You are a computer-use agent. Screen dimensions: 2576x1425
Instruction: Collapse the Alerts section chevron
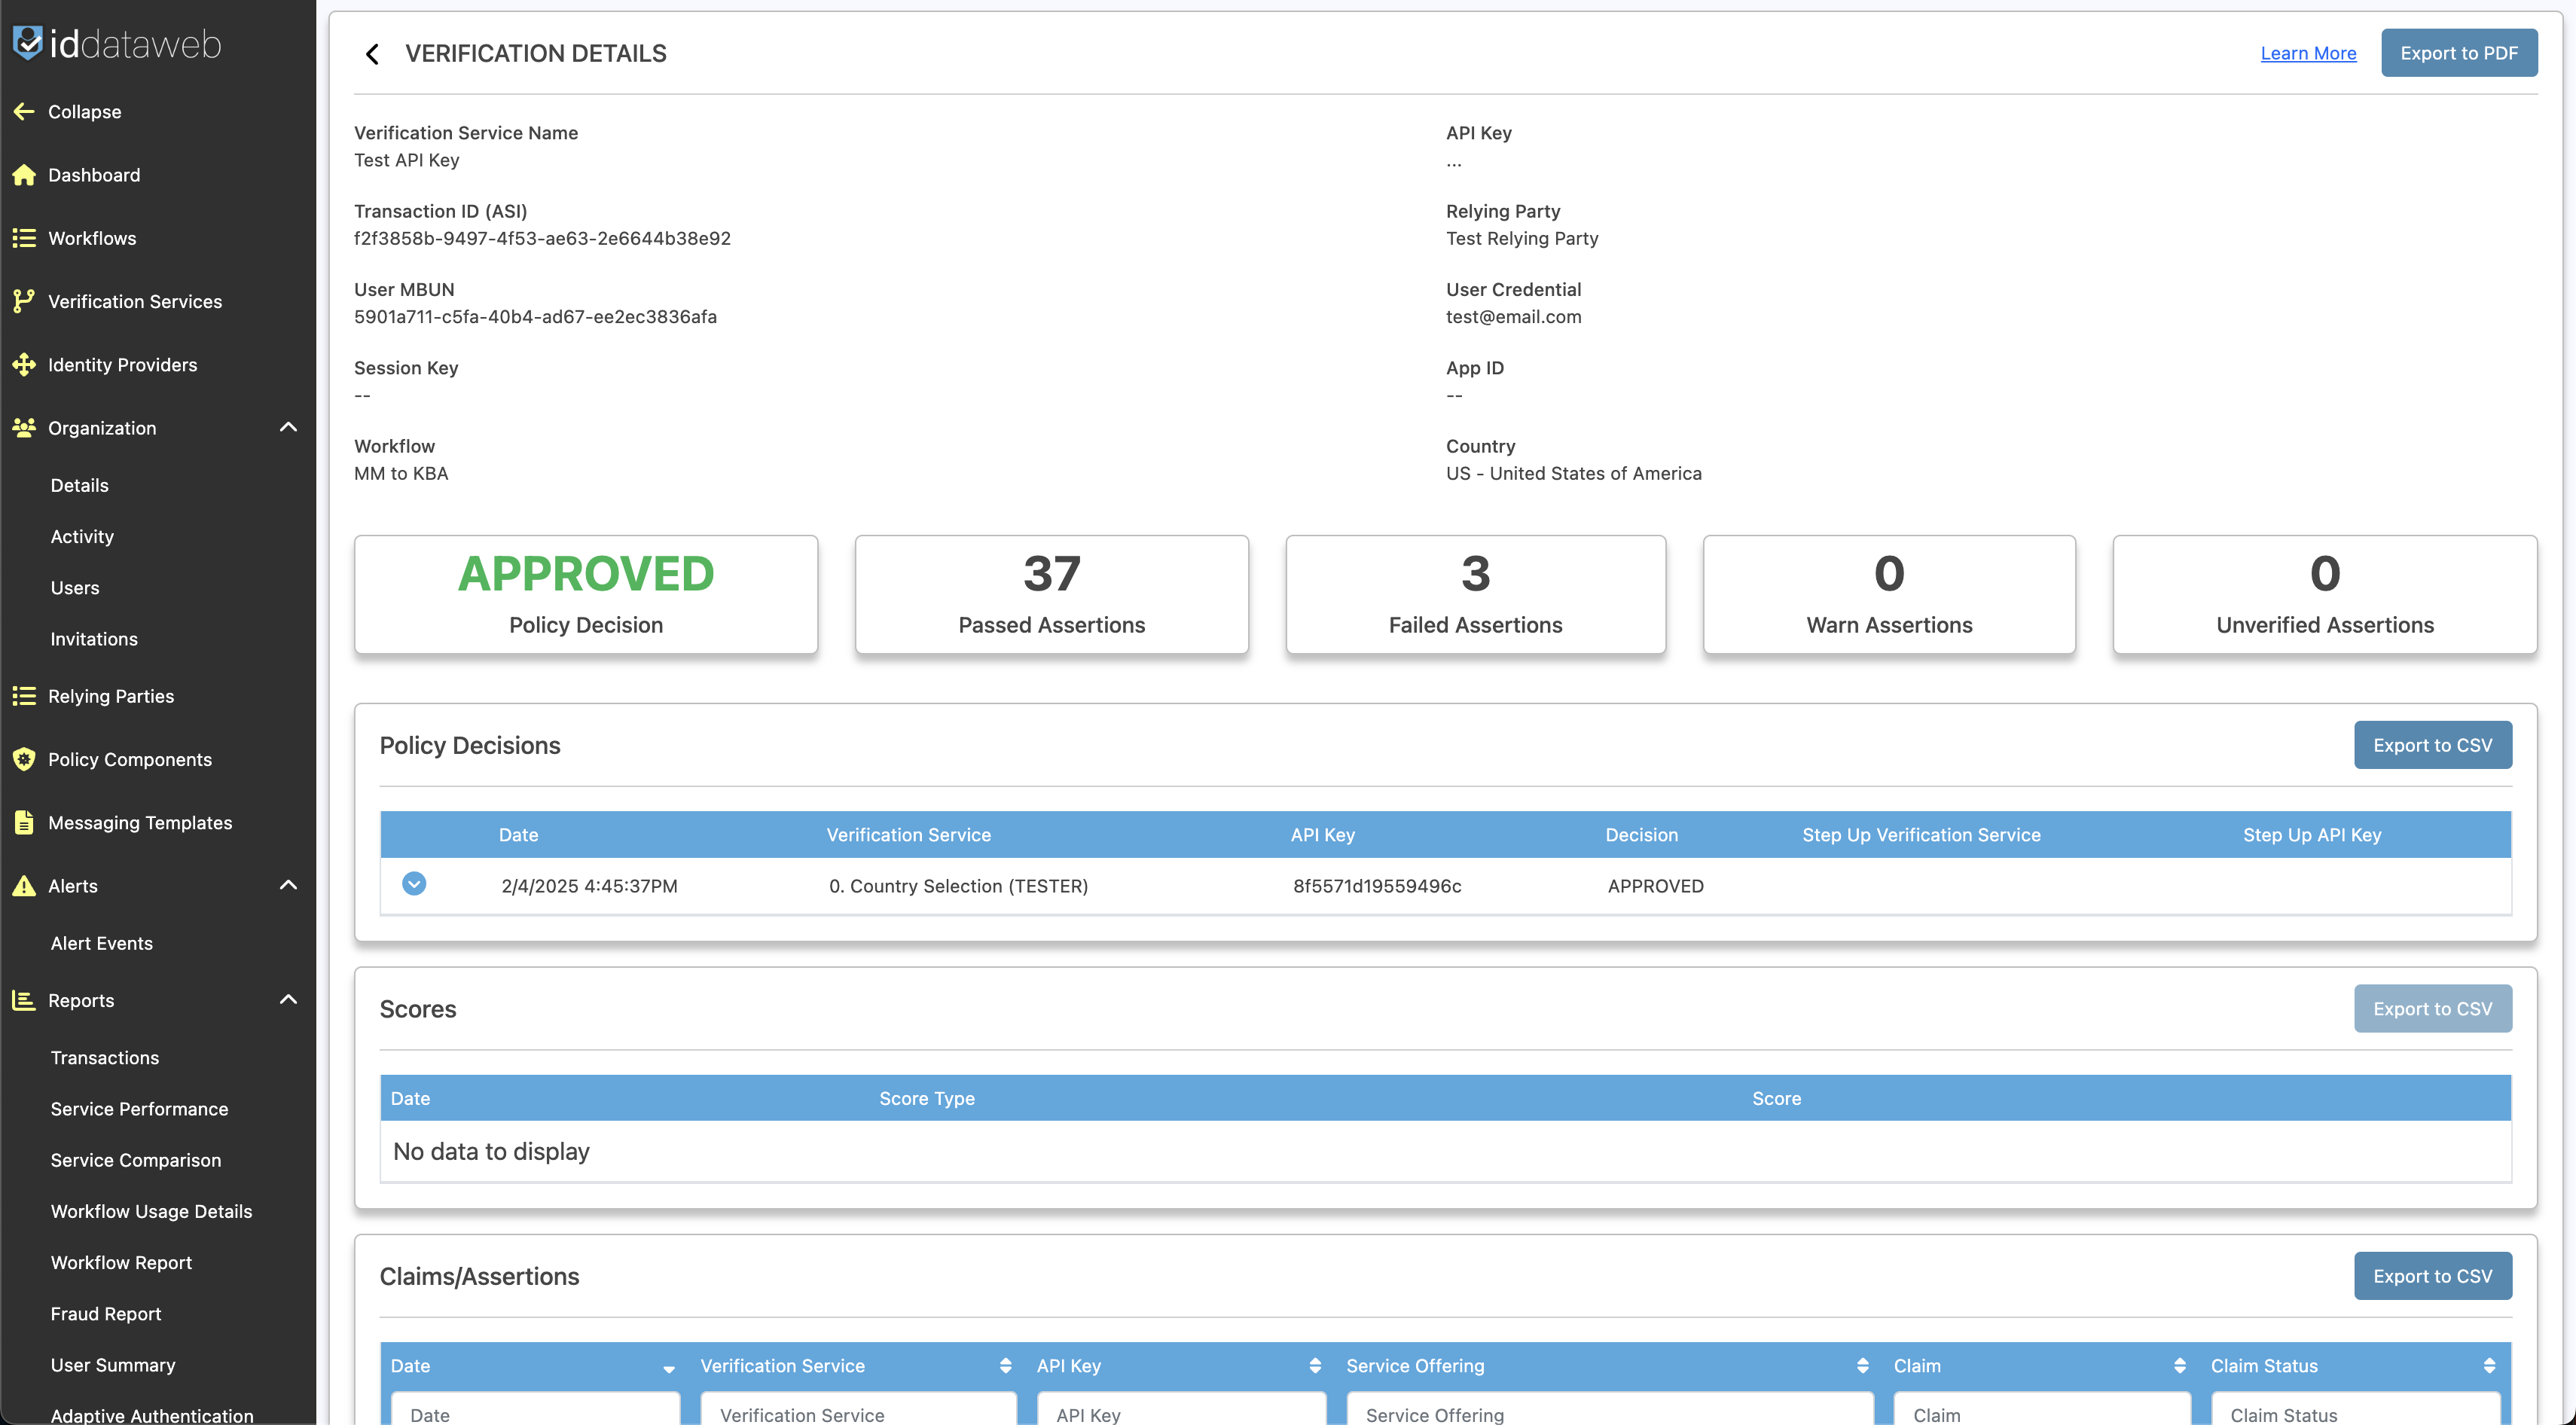coord(288,885)
